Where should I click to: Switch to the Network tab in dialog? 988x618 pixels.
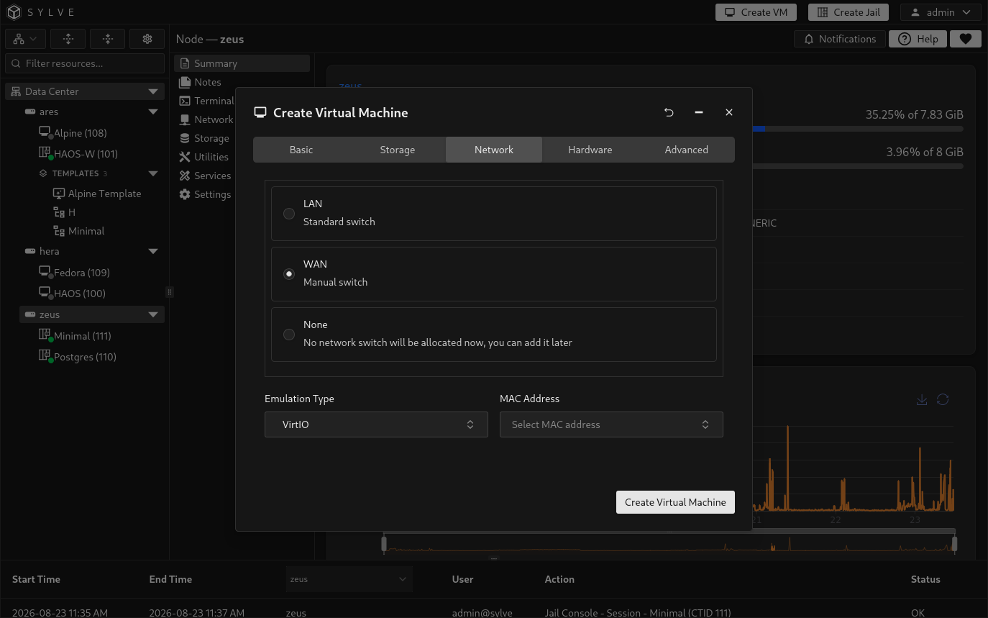[x=494, y=150]
